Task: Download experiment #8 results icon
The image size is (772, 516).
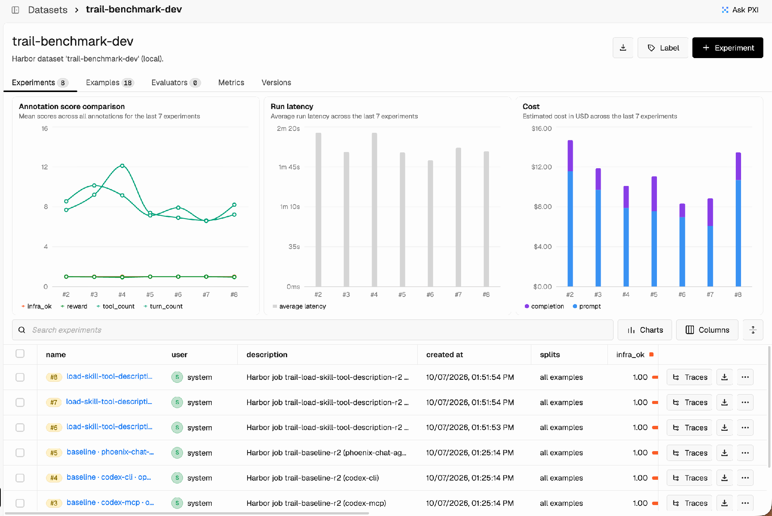Action: 724,377
